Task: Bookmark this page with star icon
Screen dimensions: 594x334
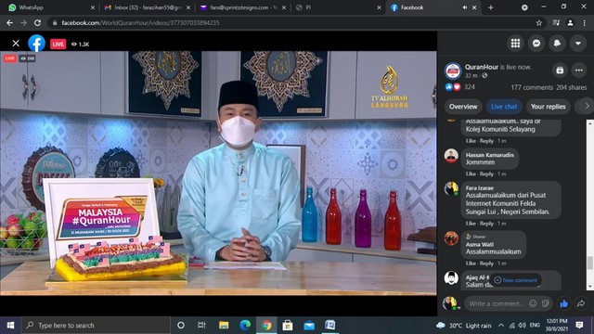Action: [538, 22]
